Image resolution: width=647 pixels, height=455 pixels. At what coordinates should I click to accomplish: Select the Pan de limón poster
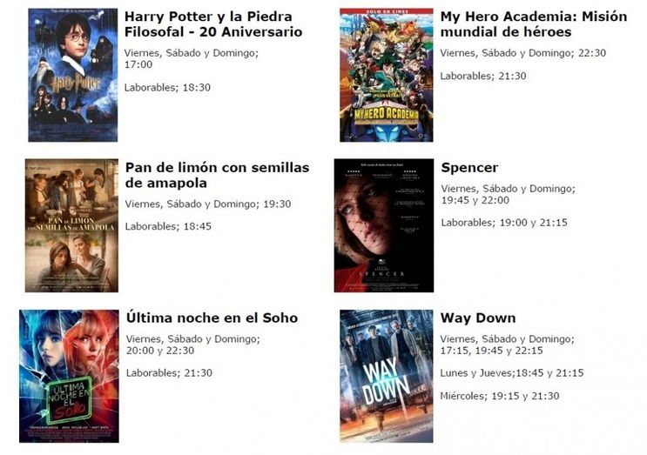point(71,225)
